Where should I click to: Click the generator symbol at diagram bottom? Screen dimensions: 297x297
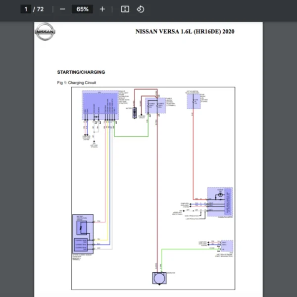[159, 279]
